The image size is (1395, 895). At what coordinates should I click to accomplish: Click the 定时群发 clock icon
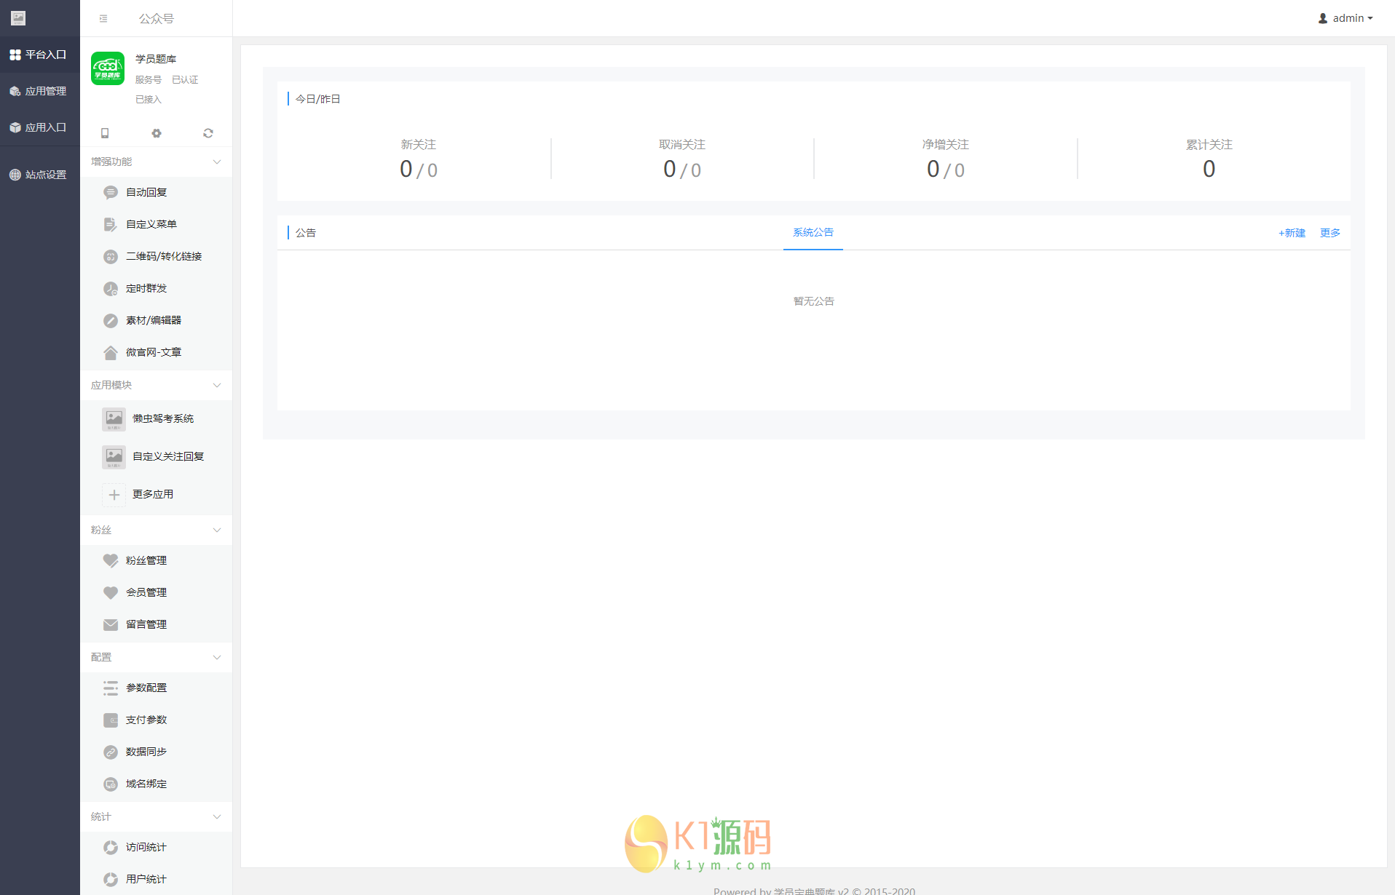click(x=111, y=289)
